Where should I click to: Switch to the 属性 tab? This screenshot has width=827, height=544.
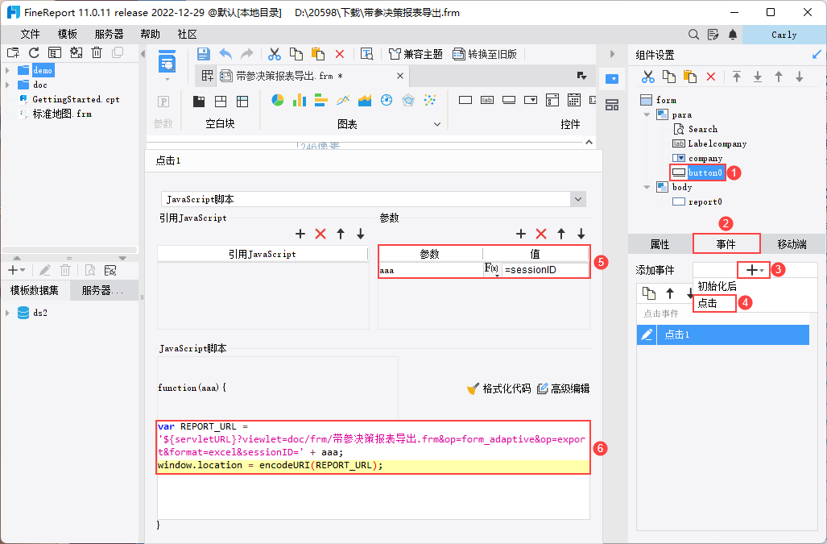tap(660, 243)
